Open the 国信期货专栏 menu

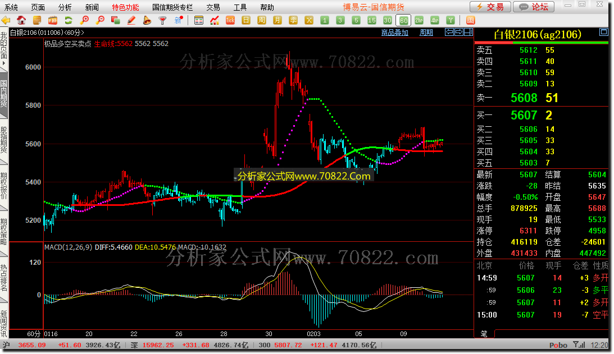(172, 7)
